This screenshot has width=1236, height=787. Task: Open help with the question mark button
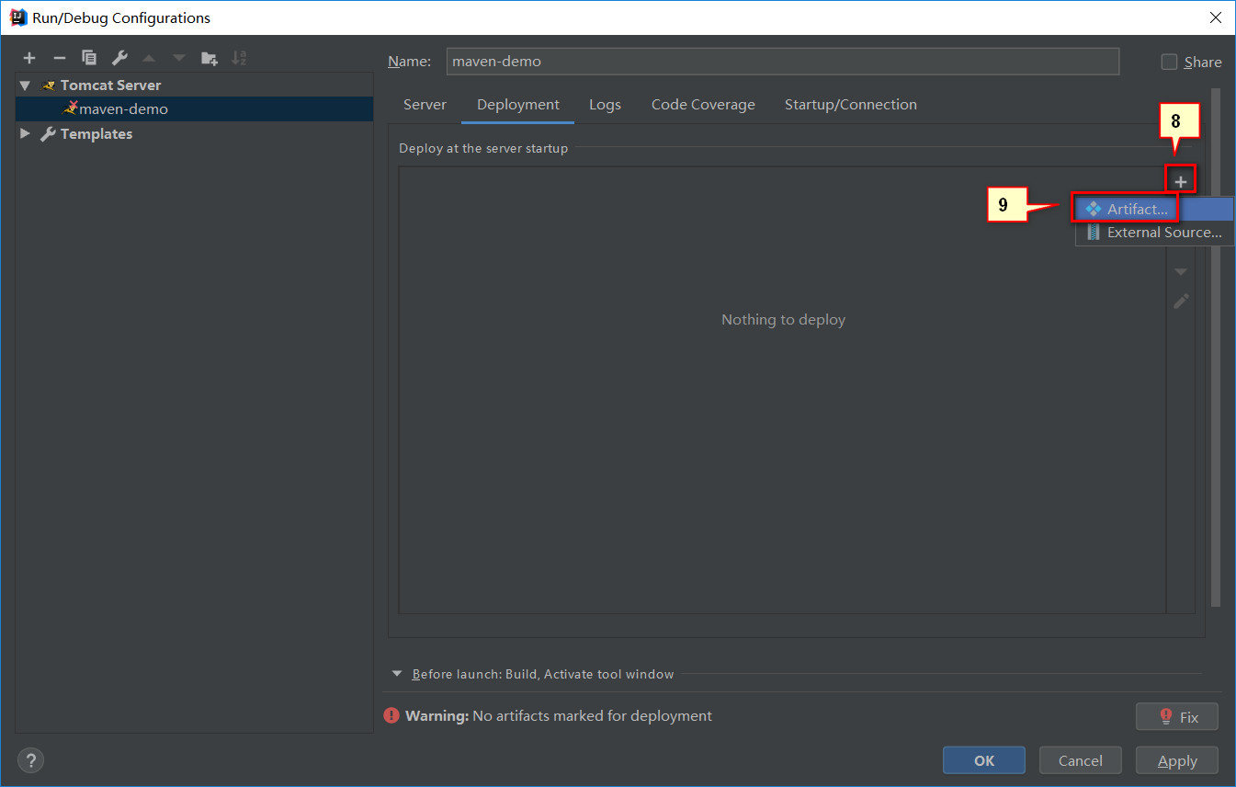30,760
